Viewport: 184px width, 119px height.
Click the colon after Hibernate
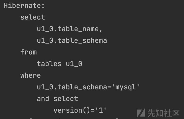(x=43, y=6)
